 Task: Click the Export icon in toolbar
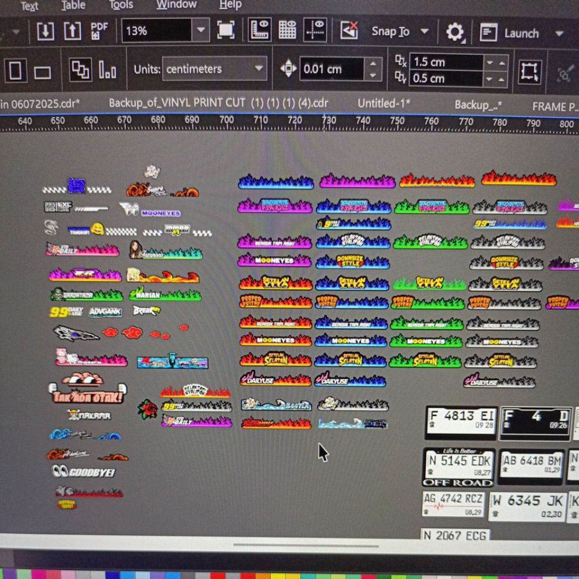(72, 31)
